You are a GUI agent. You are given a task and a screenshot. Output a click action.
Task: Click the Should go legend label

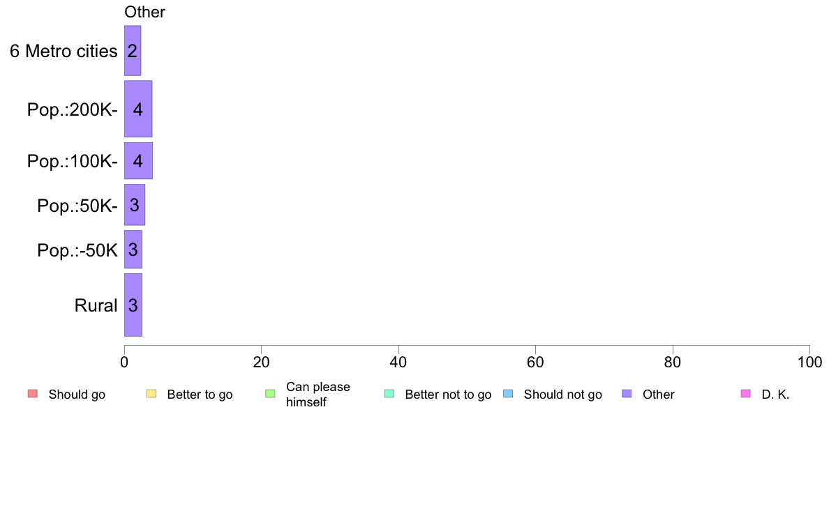(77, 395)
